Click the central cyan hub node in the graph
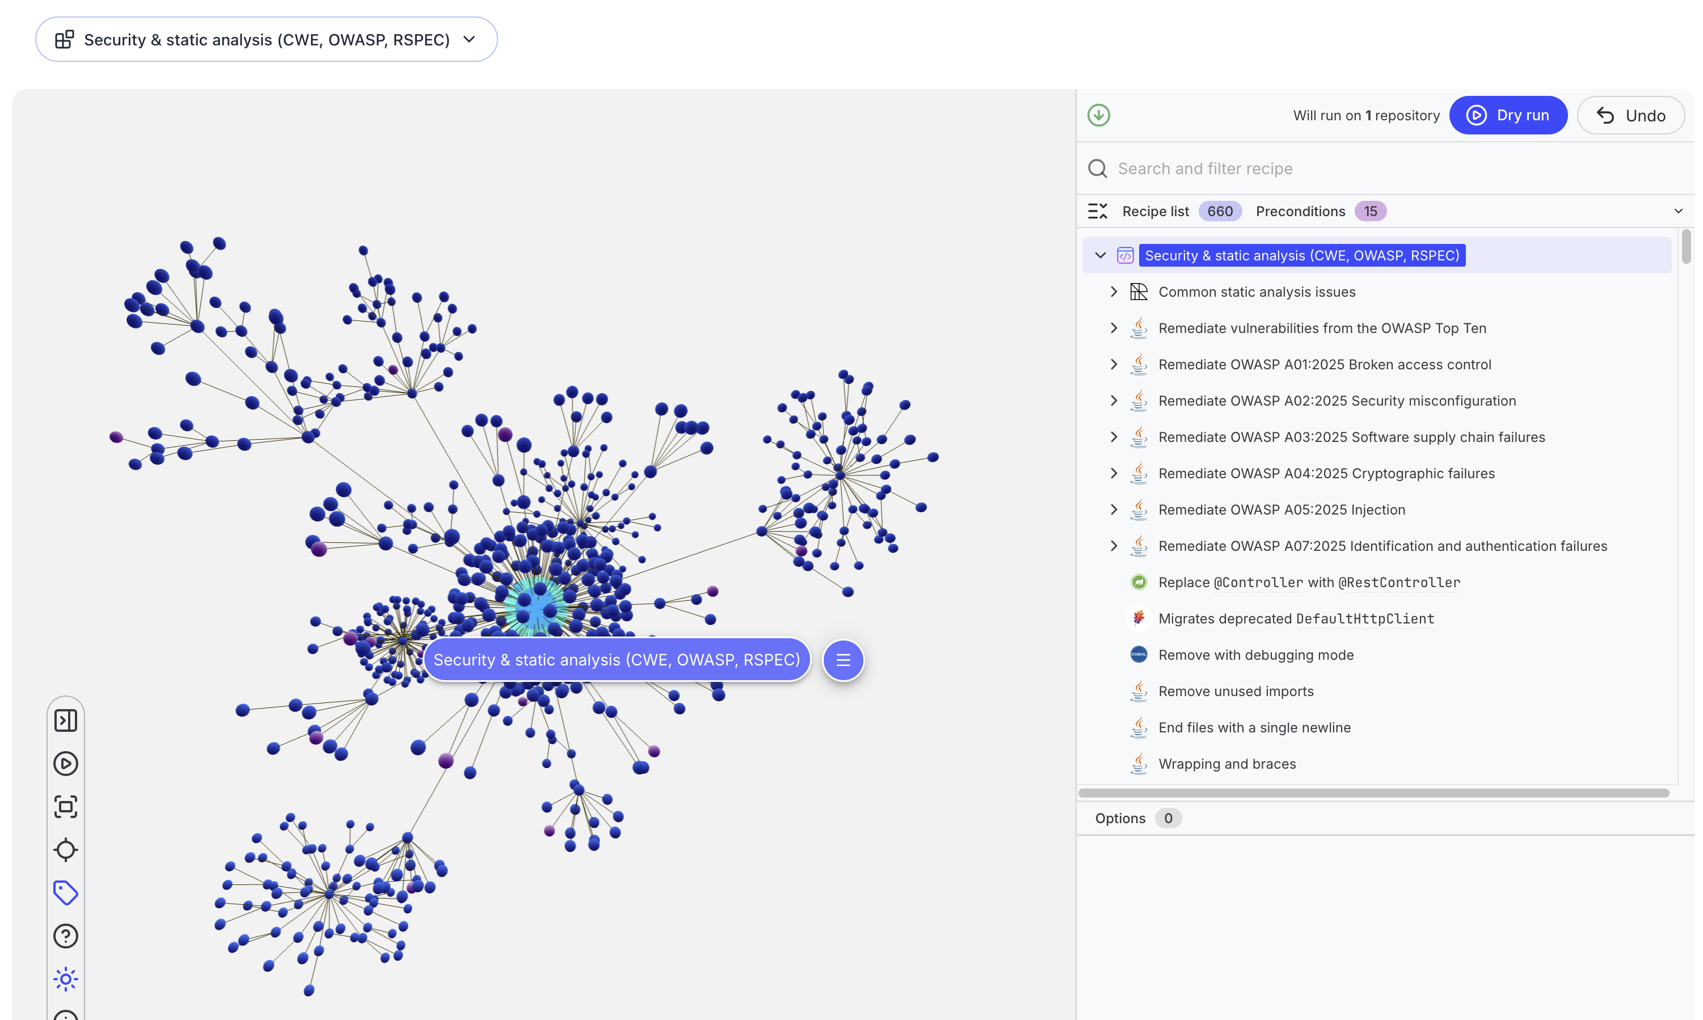 (x=537, y=606)
